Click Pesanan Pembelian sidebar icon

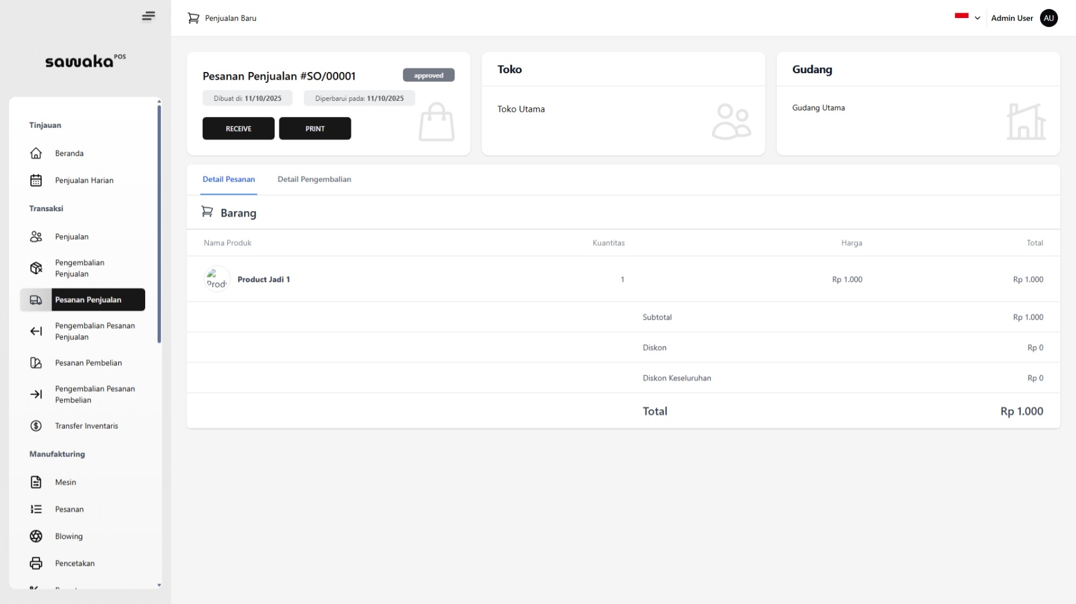(36, 363)
